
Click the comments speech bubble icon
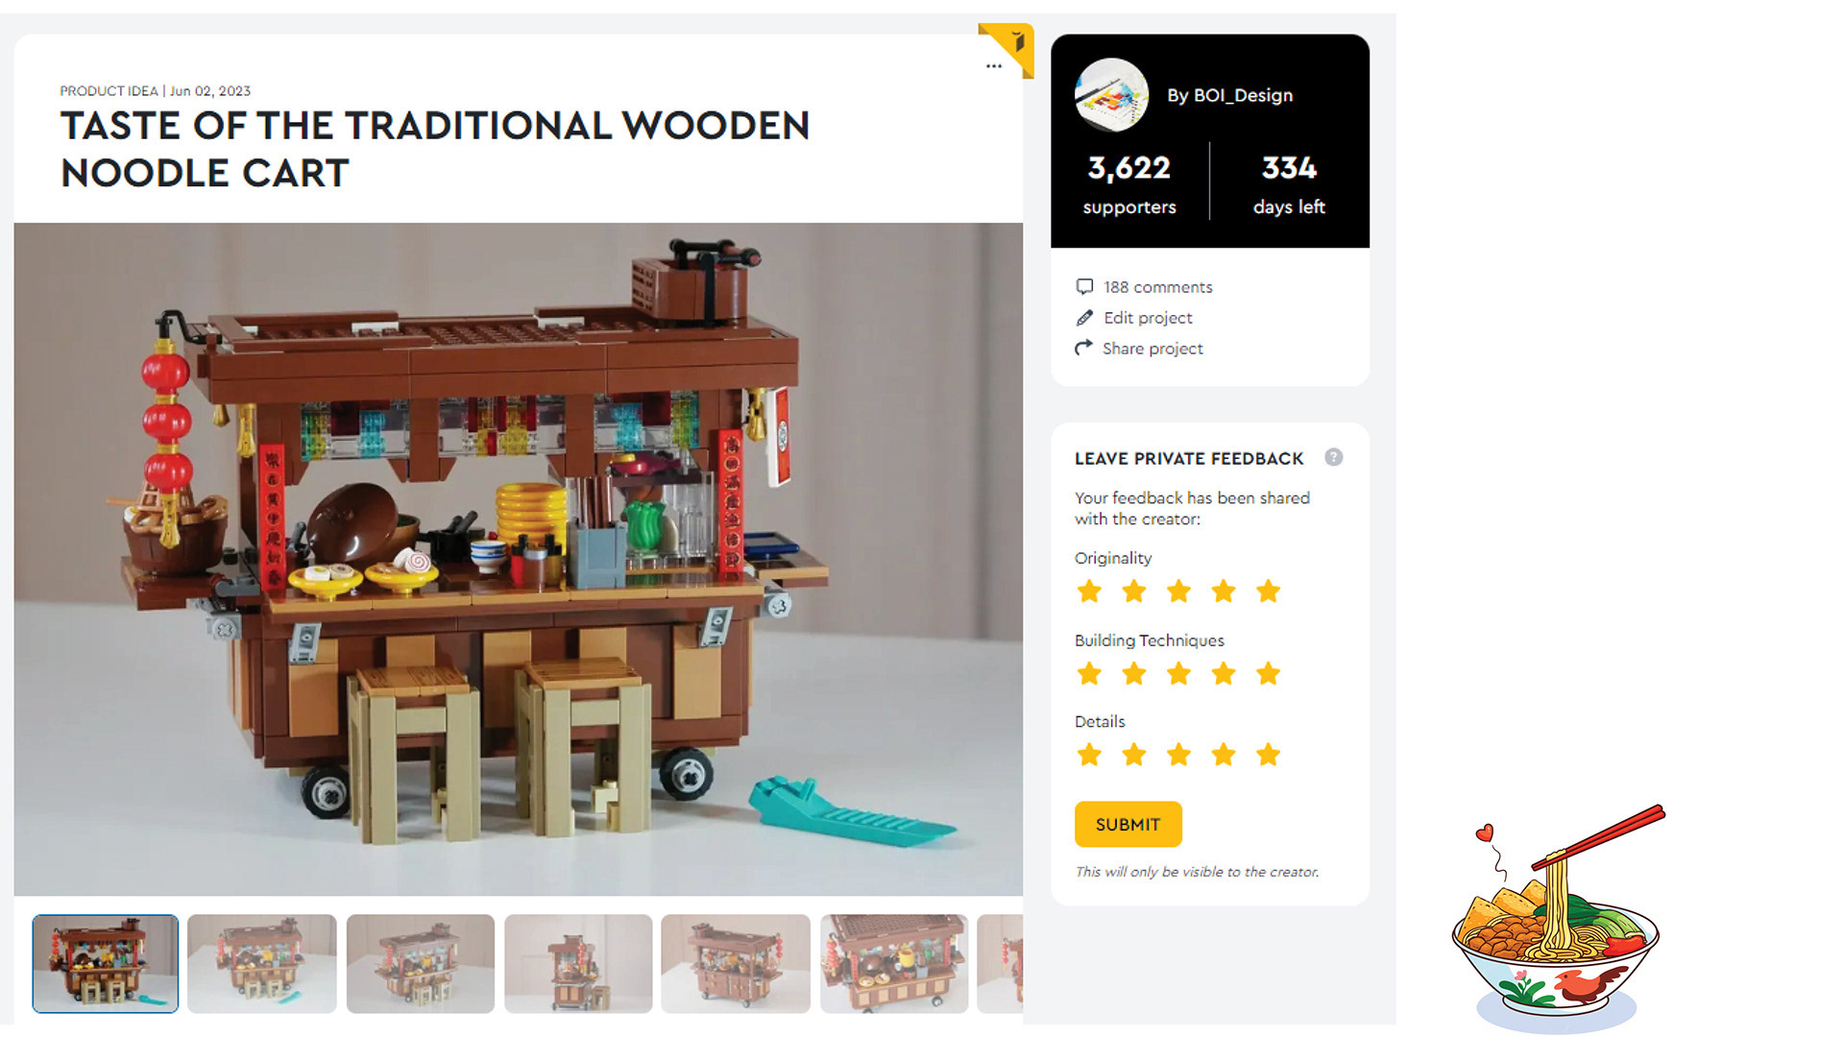(1084, 286)
